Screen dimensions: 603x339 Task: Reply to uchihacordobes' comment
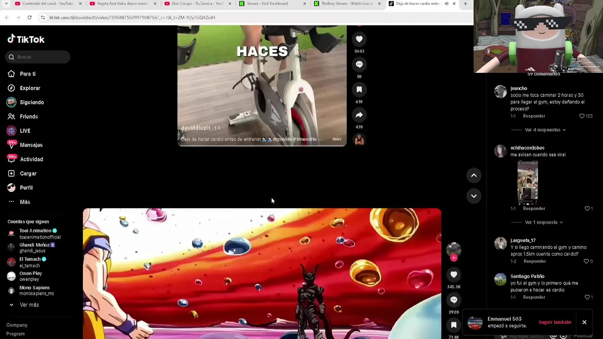tap(534, 209)
